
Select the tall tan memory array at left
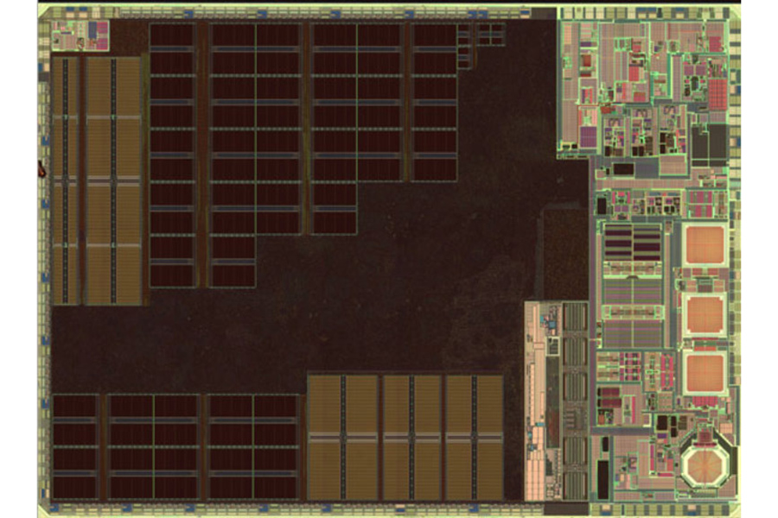pos(97,180)
